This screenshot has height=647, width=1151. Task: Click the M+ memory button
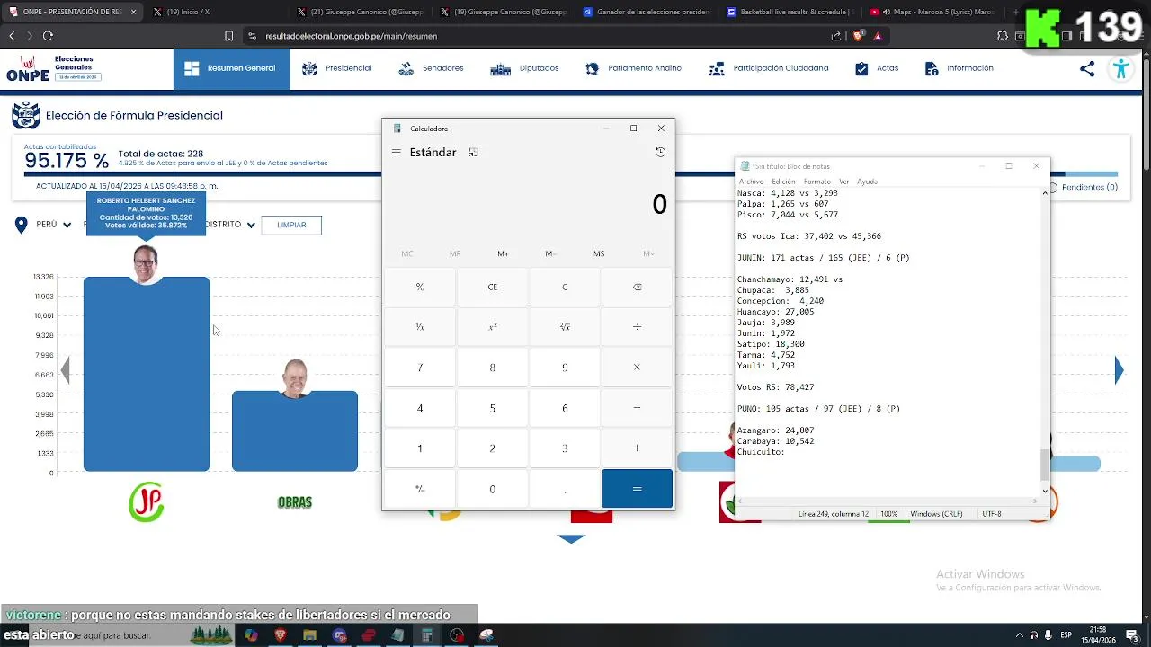(503, 253)
